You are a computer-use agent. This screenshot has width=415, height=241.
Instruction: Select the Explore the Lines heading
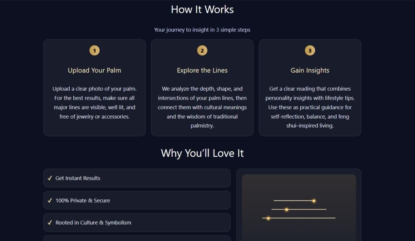click(202, 70)
